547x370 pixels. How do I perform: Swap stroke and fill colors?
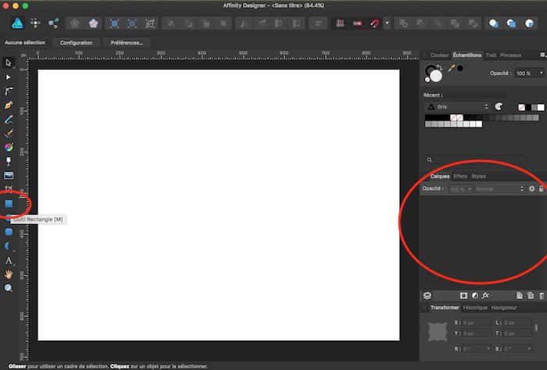439,67
